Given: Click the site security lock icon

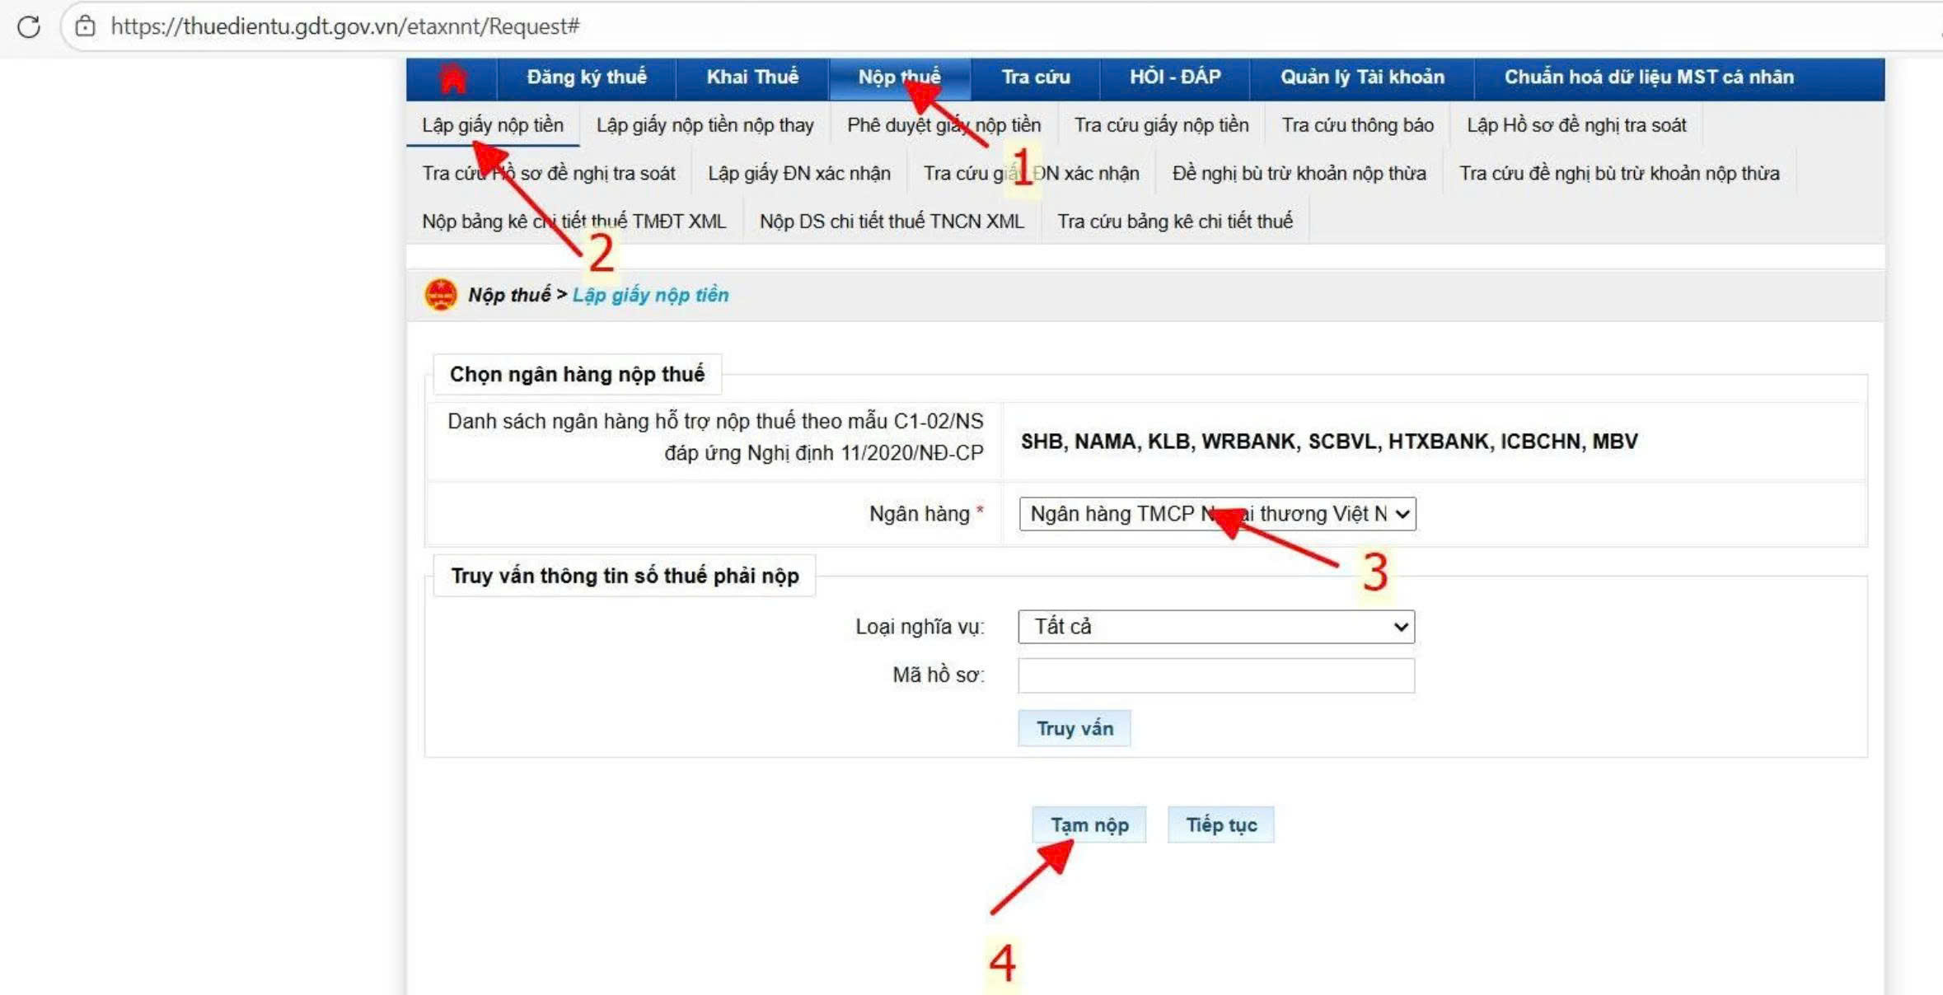Looking at the screenshot, I should pyautogui.click(x=85, y=27).
